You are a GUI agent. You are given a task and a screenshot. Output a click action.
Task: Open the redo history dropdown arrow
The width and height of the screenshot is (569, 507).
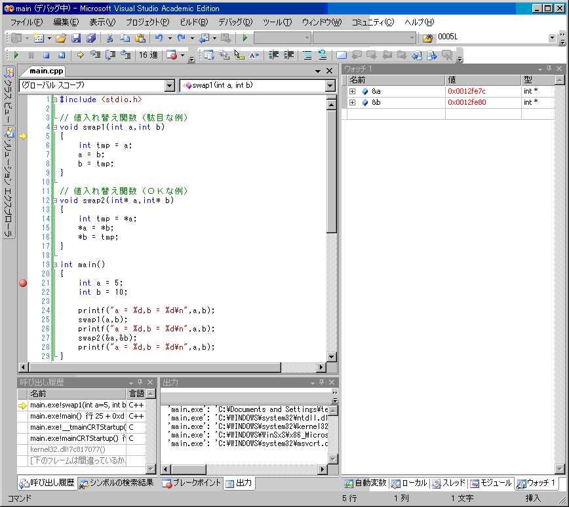(192, 38)
